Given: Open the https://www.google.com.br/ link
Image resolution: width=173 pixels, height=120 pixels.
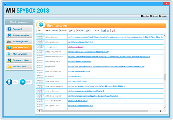Looking at the screenshot, I should (x=77, y=81).
